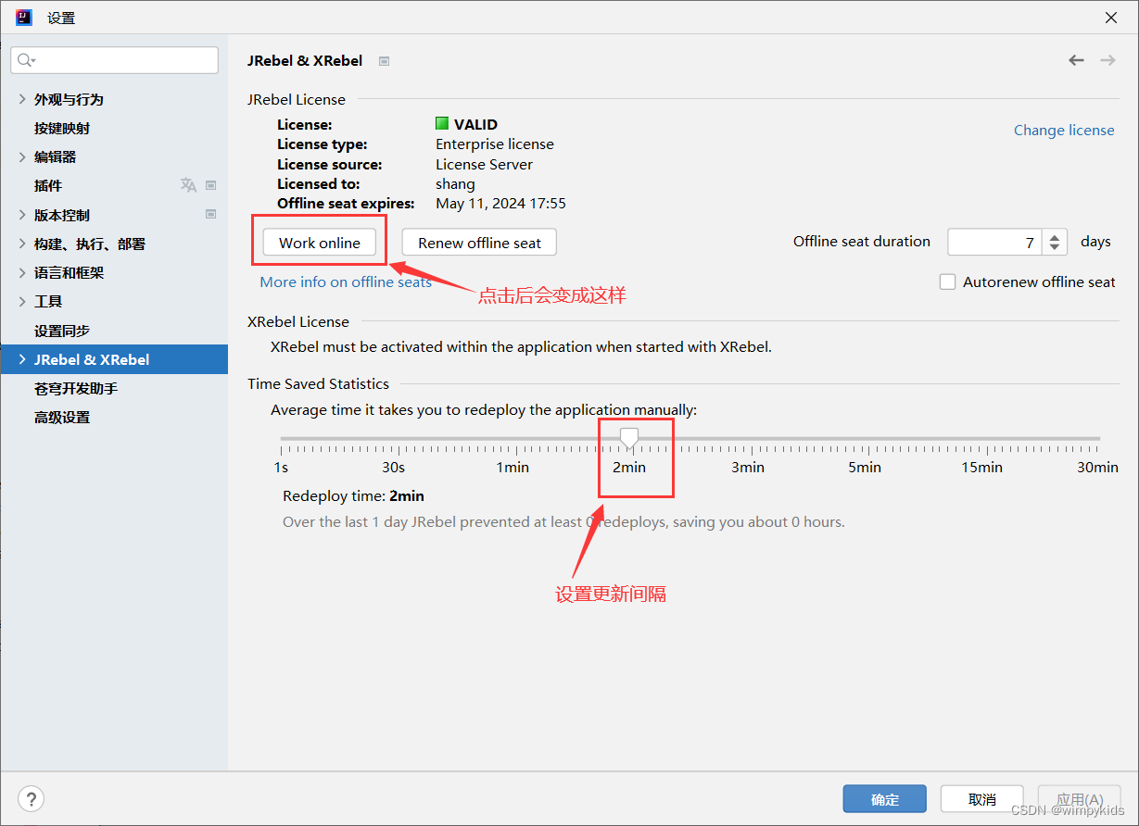Click the IntelliJ logo in the title bar
The image size is (1139, 826).
[24, 17]
